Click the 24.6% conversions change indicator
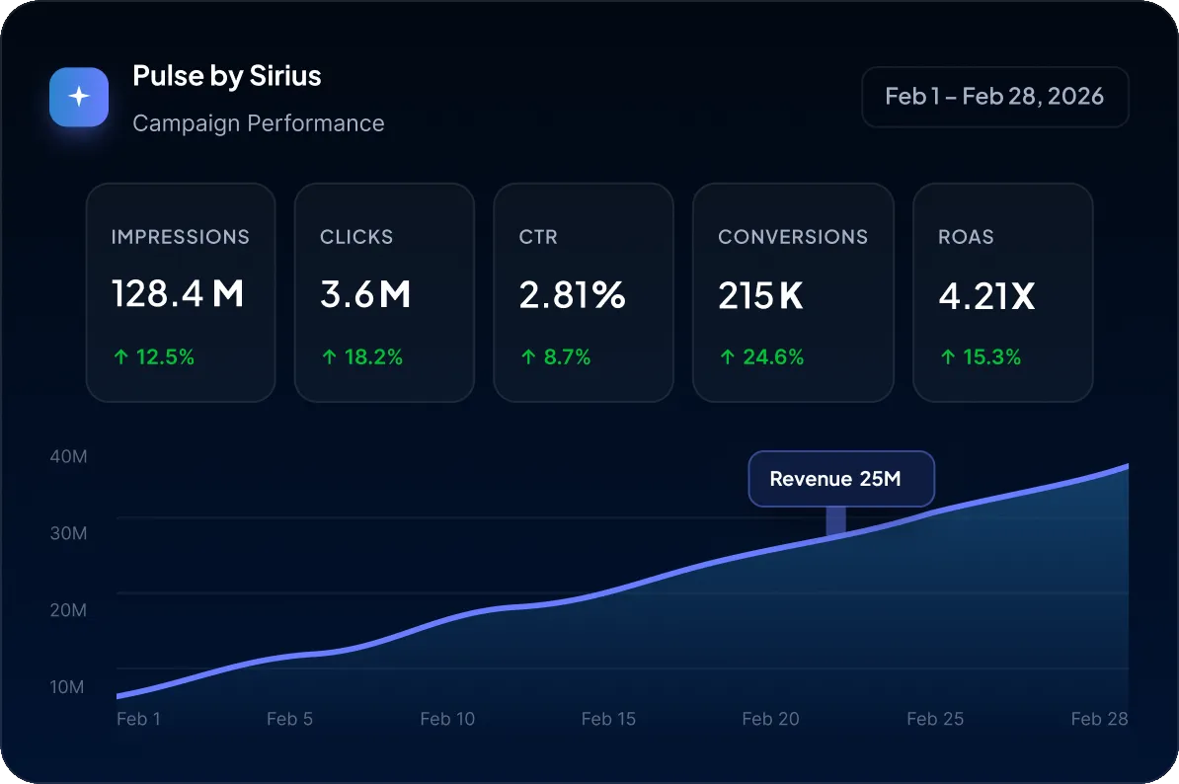Image resolution: width=1179 pixels, height=784 pixels. (761, 357)
